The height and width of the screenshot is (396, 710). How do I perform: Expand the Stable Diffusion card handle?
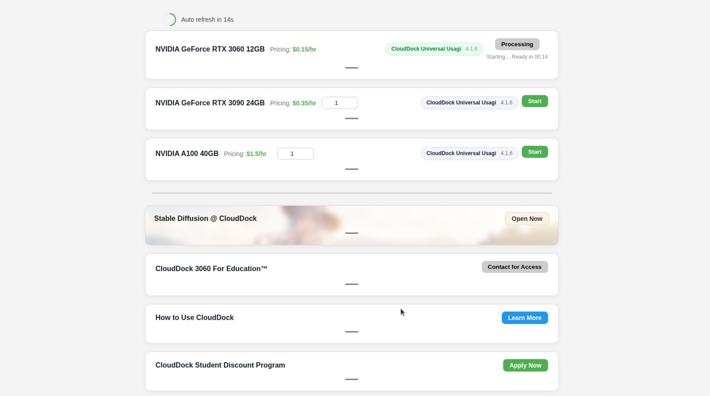(351, 233)
